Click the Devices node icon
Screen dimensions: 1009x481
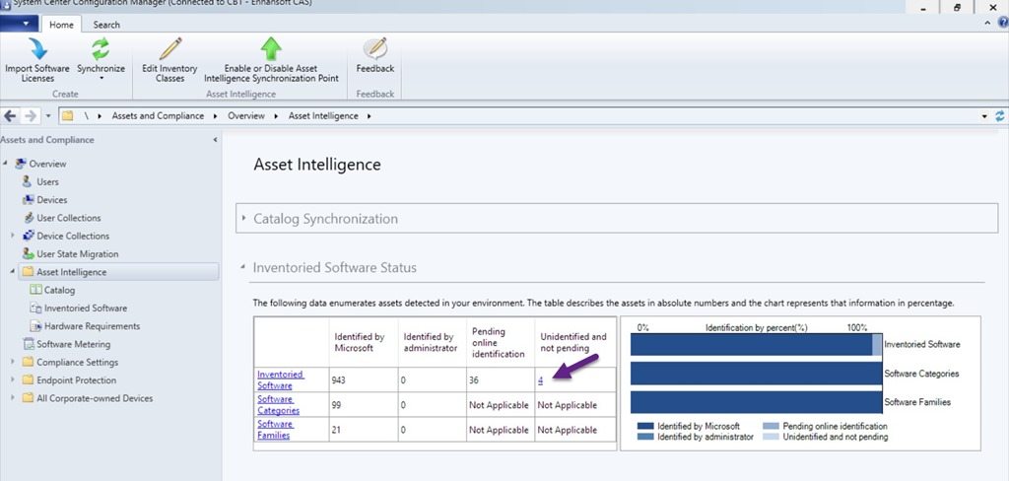28,200
